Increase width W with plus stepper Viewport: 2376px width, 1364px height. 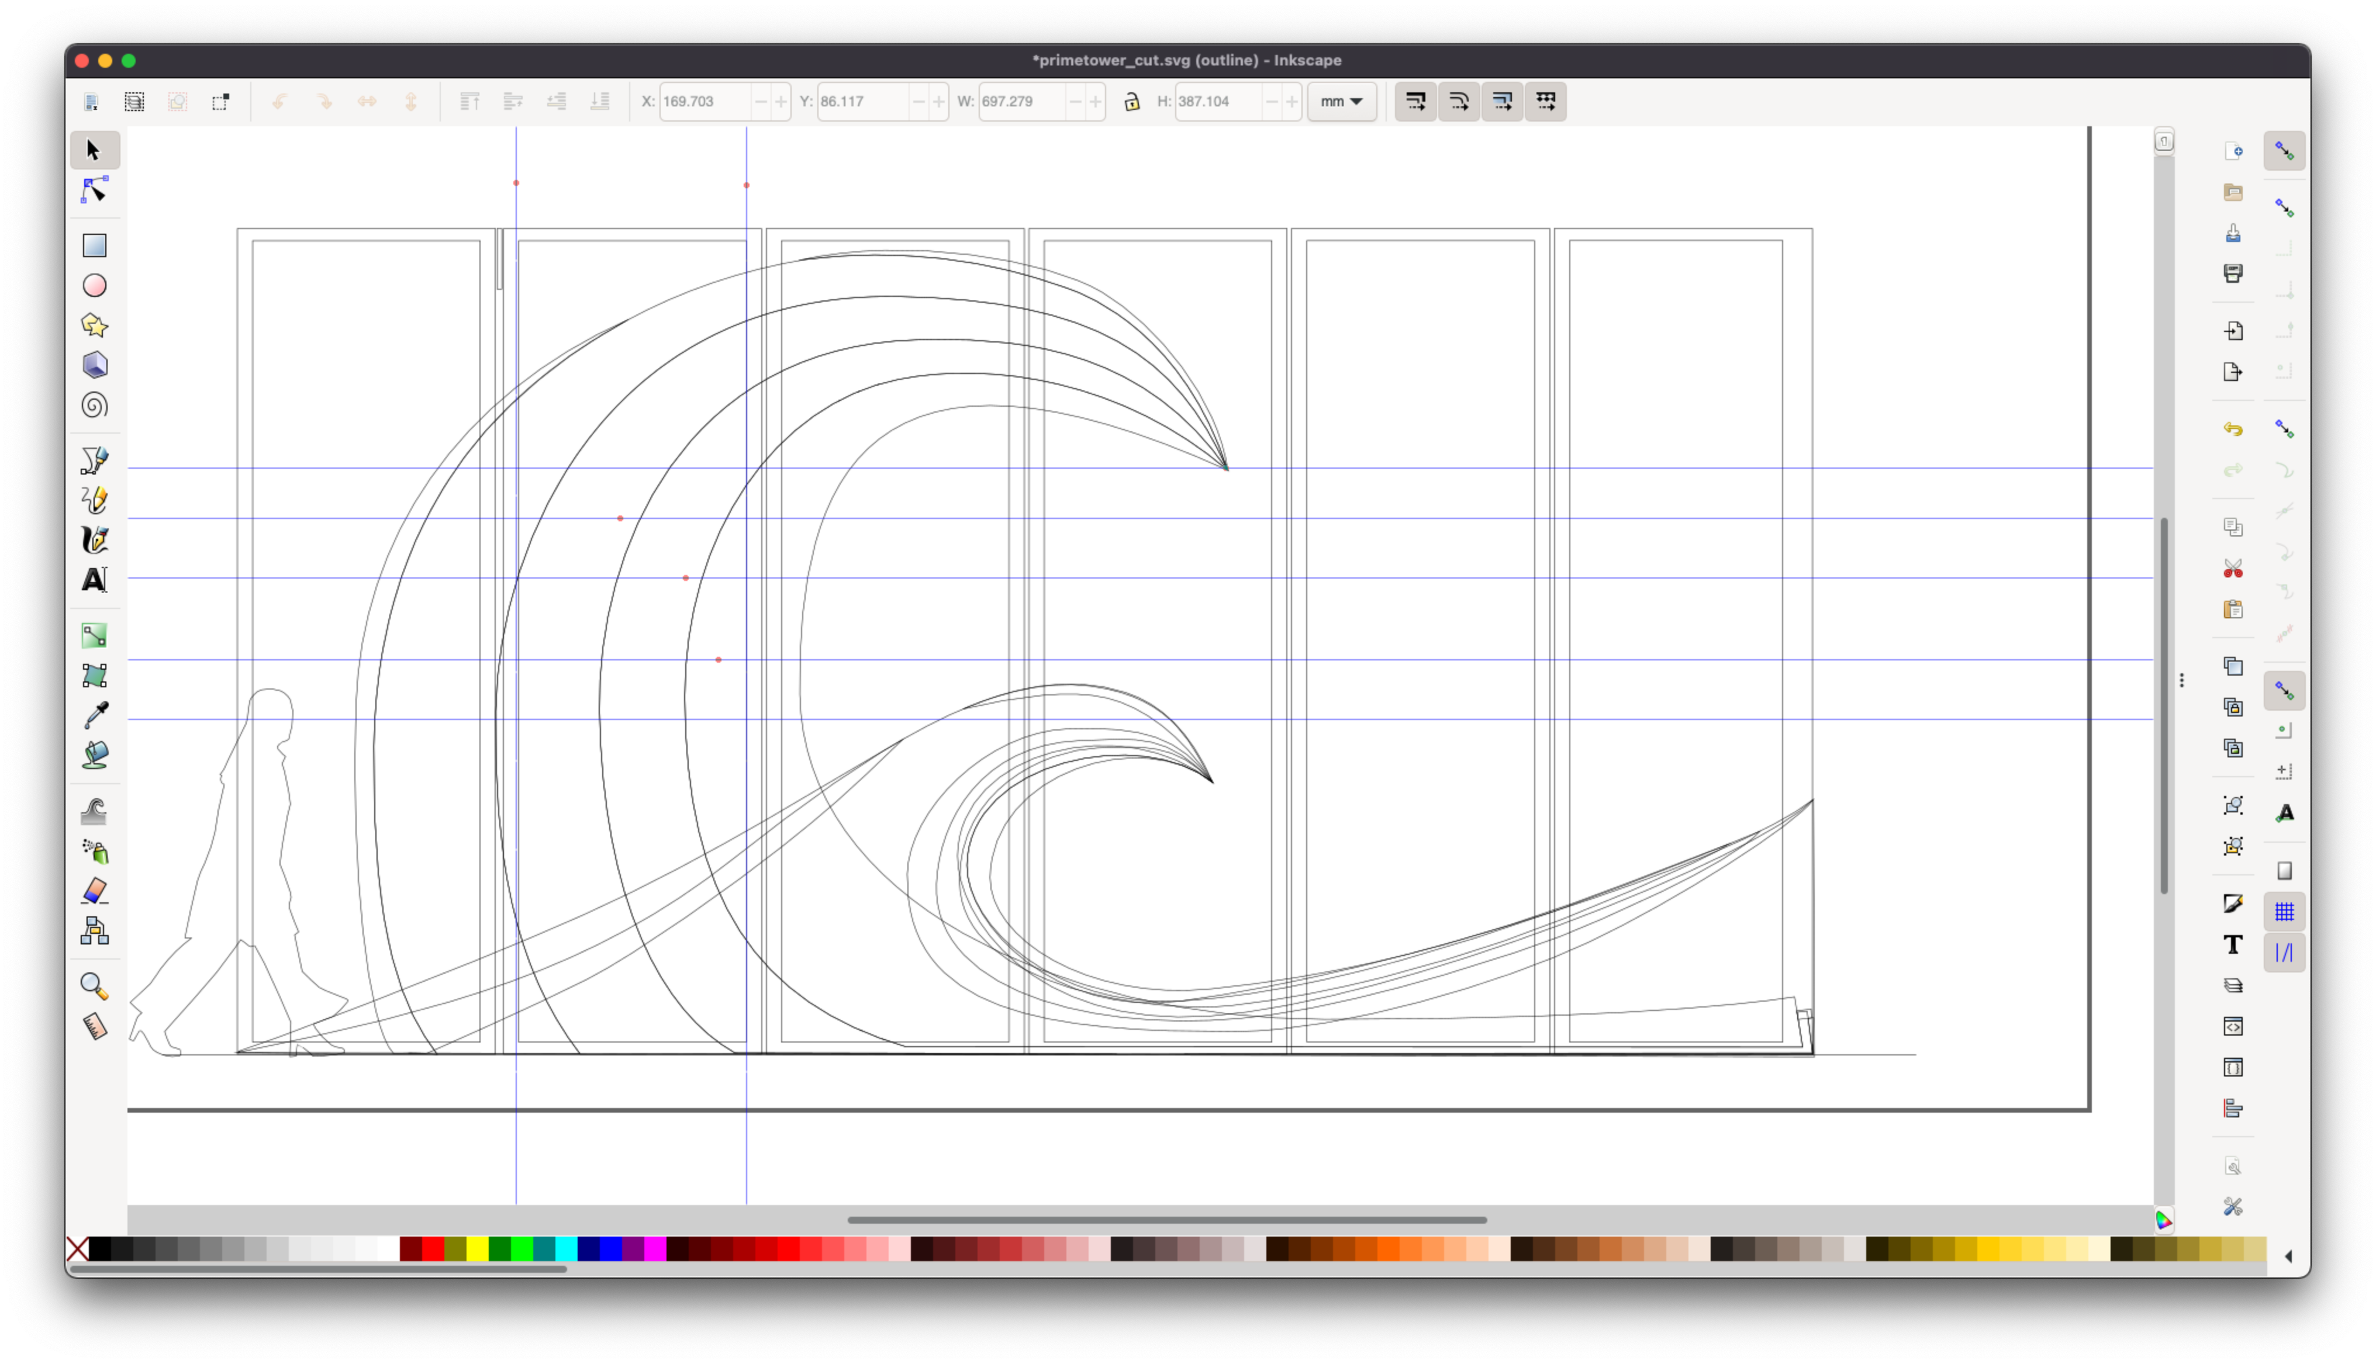point(1095,101)
